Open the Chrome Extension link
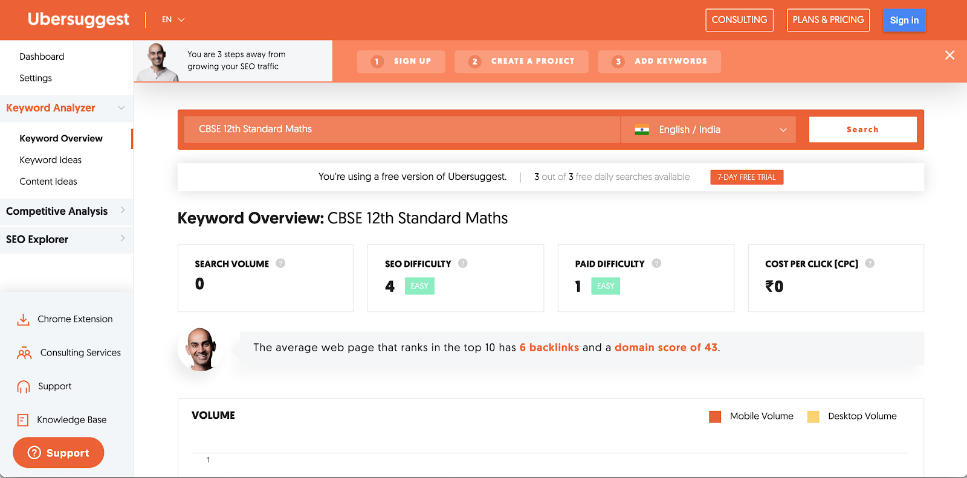This screenshot has height=478, width=967. point(75,319)
